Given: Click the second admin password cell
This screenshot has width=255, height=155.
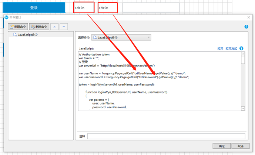Looking at the screenshot, I should 108,8.
